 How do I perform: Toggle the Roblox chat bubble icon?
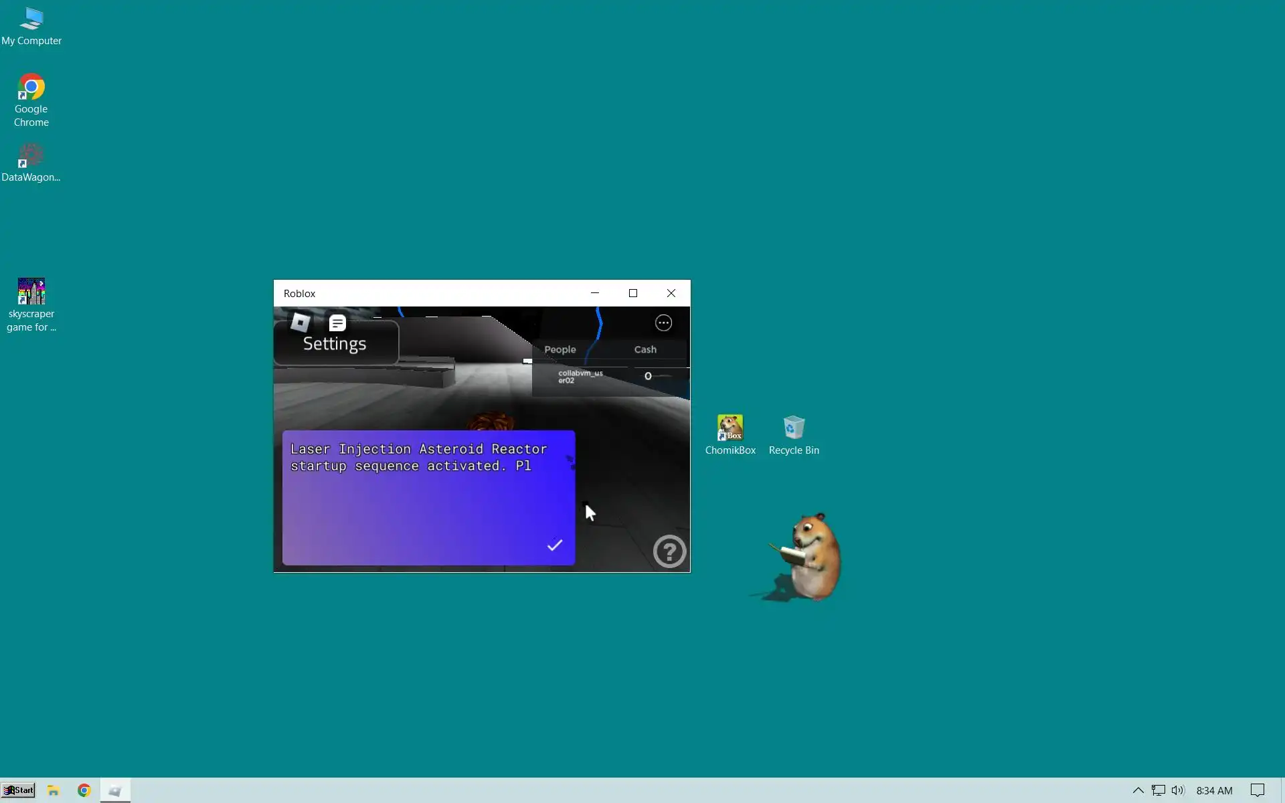coord(337,323)
